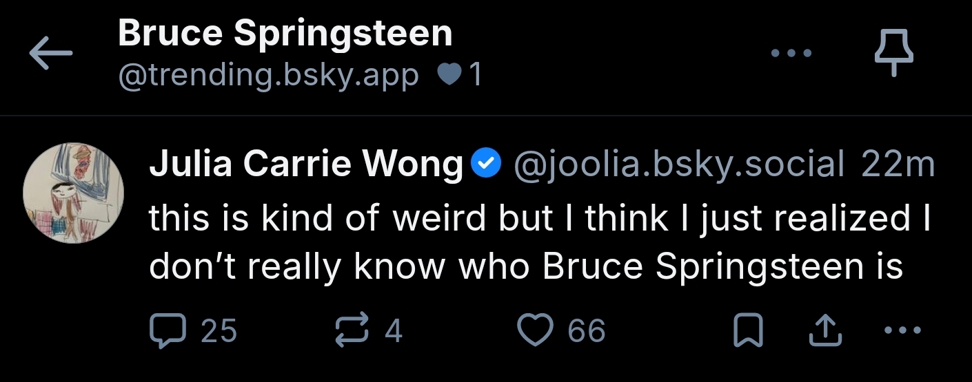Click the @joolia.bsky.social handle
This screenshot has width=972, height=382.
coord(678,165)
